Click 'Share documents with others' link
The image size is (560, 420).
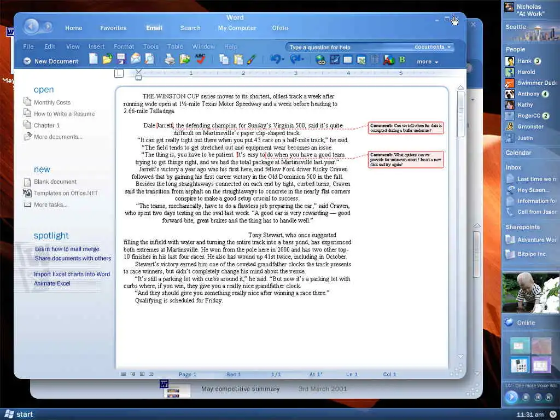click(x=73, y=258)
